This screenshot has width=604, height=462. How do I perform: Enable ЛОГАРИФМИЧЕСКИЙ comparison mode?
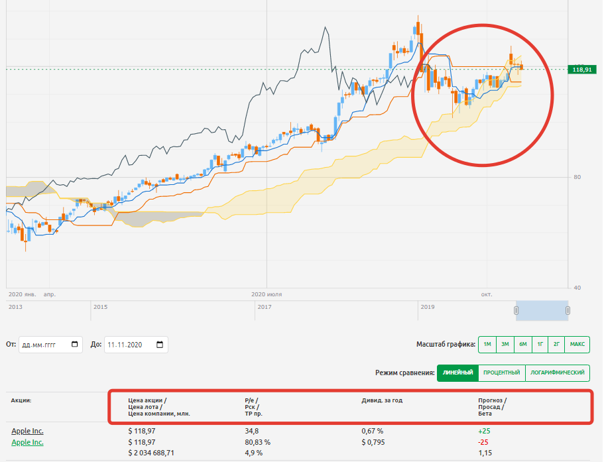557,373
